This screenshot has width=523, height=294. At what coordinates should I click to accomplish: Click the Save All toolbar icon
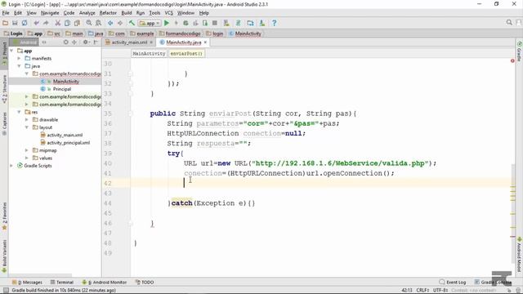(x=15, y=23)
